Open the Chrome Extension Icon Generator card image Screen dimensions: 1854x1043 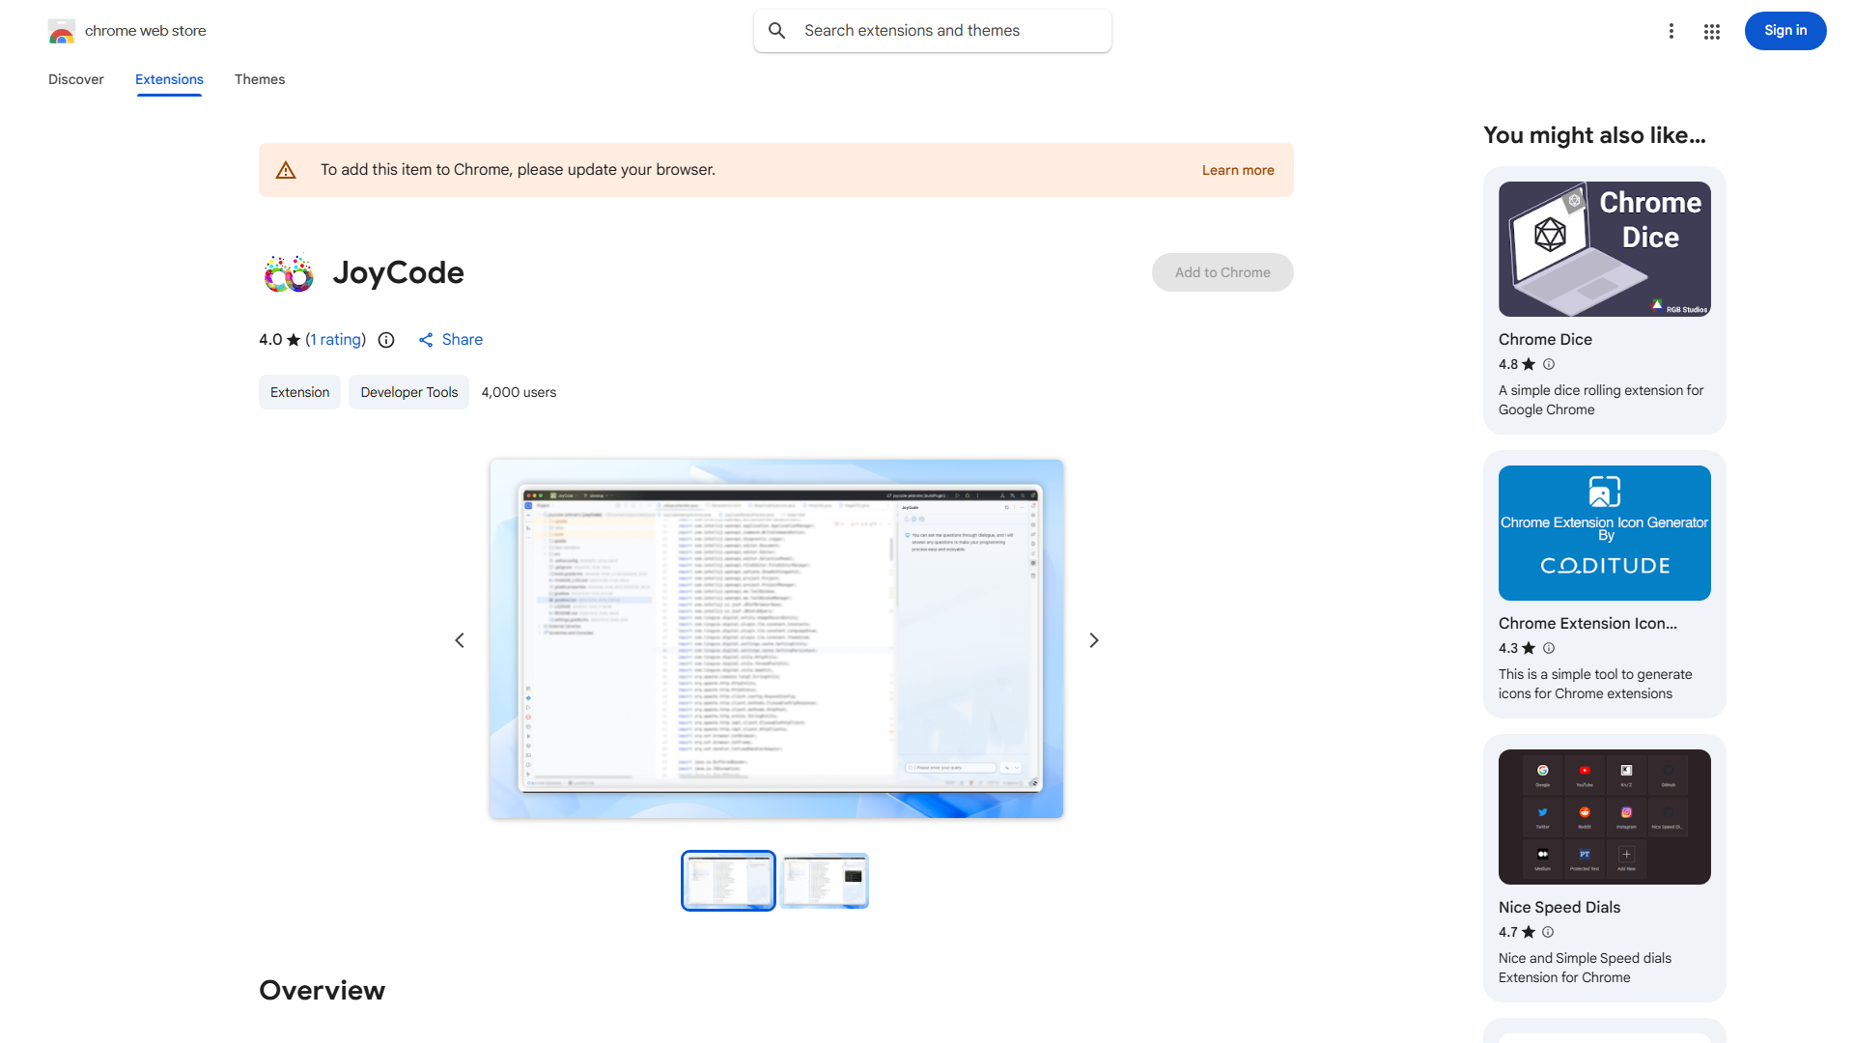(1604, 533)
